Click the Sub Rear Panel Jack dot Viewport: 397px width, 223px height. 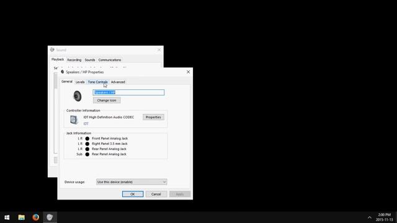pos(87,154)
